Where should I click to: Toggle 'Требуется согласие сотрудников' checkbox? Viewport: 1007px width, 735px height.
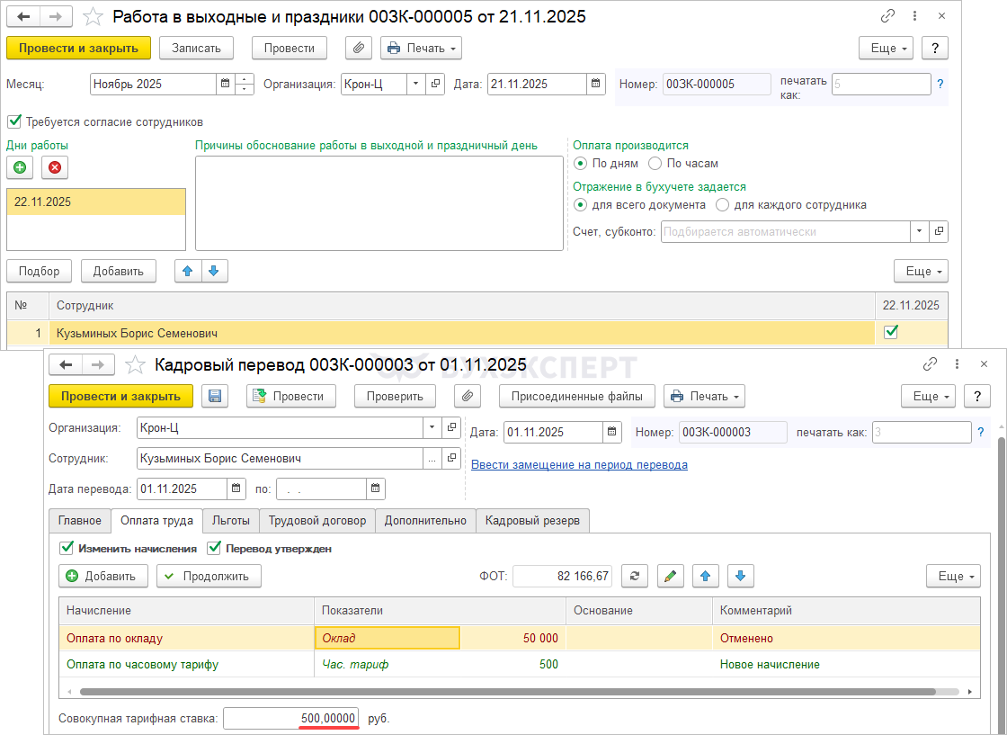(x=14, y=121)
